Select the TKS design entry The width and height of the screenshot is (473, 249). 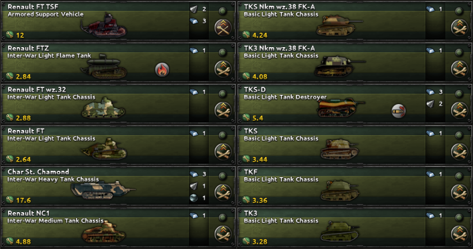tap(354, 145)
